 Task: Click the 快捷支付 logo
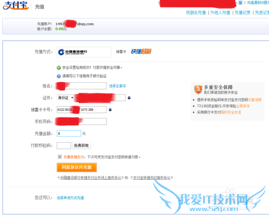(141, 52)
